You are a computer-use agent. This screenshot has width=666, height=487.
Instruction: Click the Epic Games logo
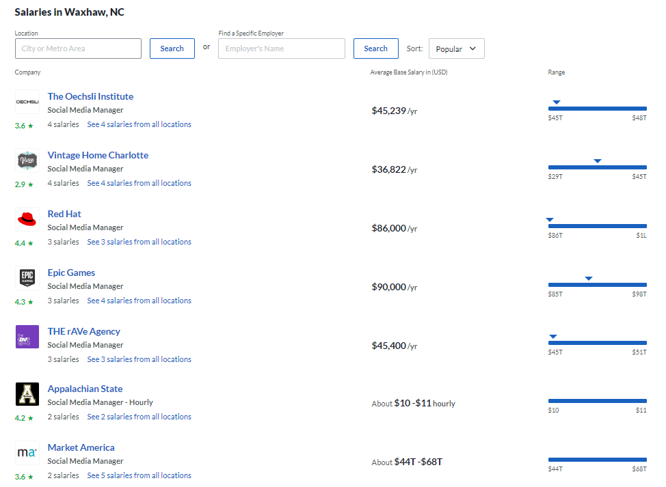click(x=27, y=278)
